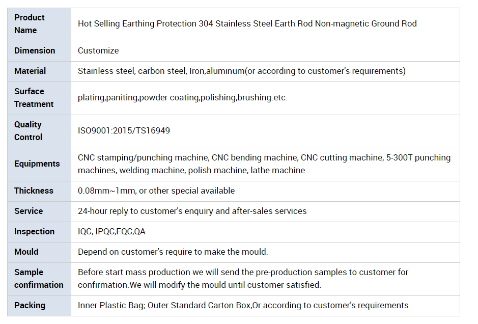Select the product title text about Earth Rod
Viewport: 478px width, 324px height.
[247, 23]
